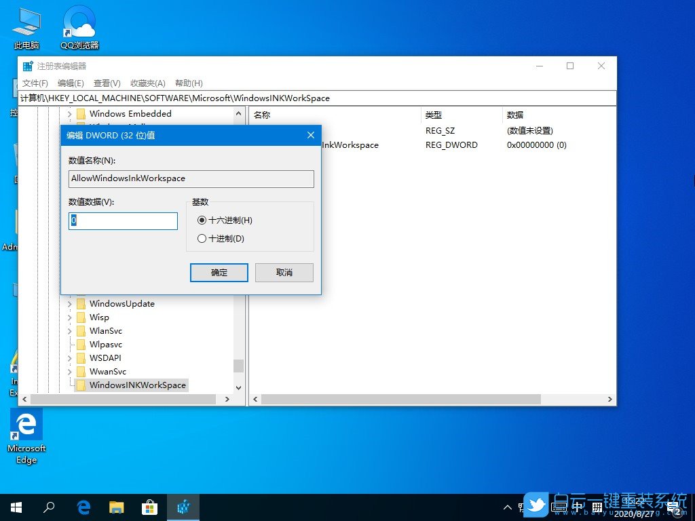
Task: Click the Registry Editor icon in the title bar
Action: [26, 66]
